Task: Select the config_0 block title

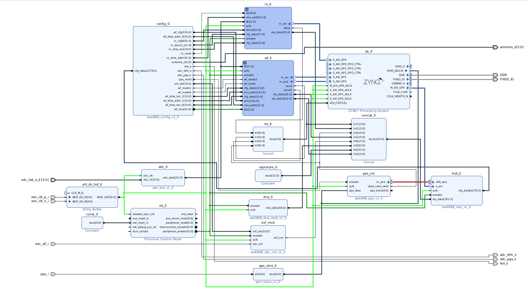Action: click(x=163, y=24)
